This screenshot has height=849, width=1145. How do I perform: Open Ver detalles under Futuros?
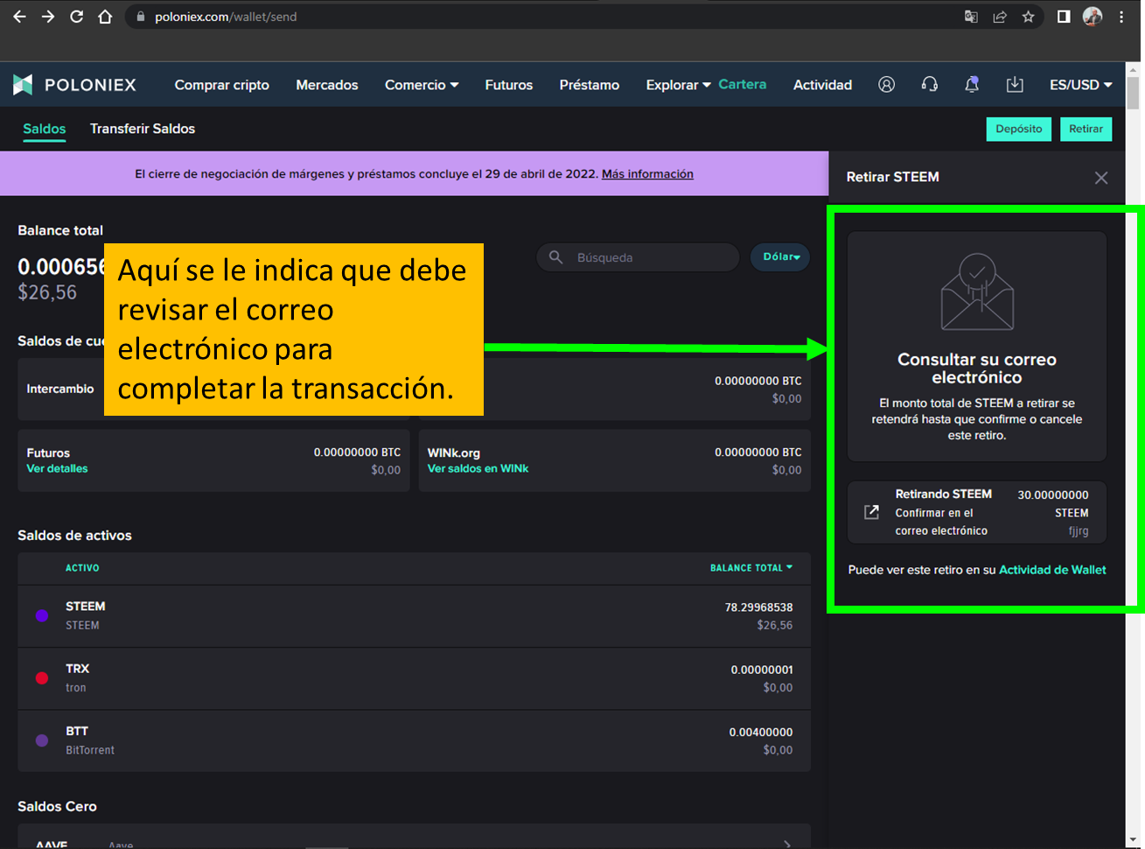[x=58, y=469]
